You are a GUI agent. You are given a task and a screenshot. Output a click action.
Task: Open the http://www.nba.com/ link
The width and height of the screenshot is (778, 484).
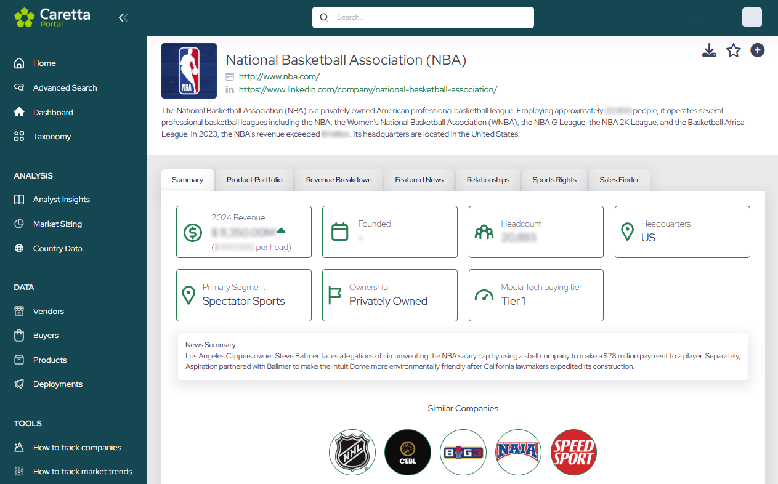click(x=279, y=77)
